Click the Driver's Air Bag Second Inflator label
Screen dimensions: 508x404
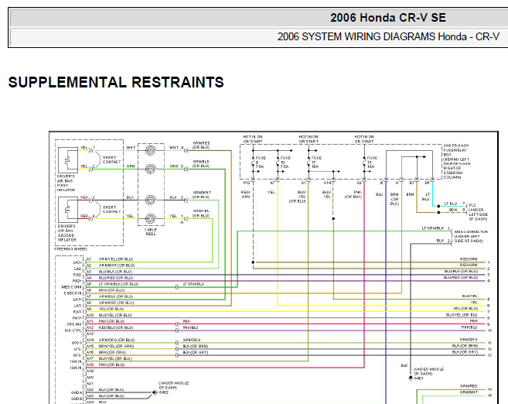66,233
